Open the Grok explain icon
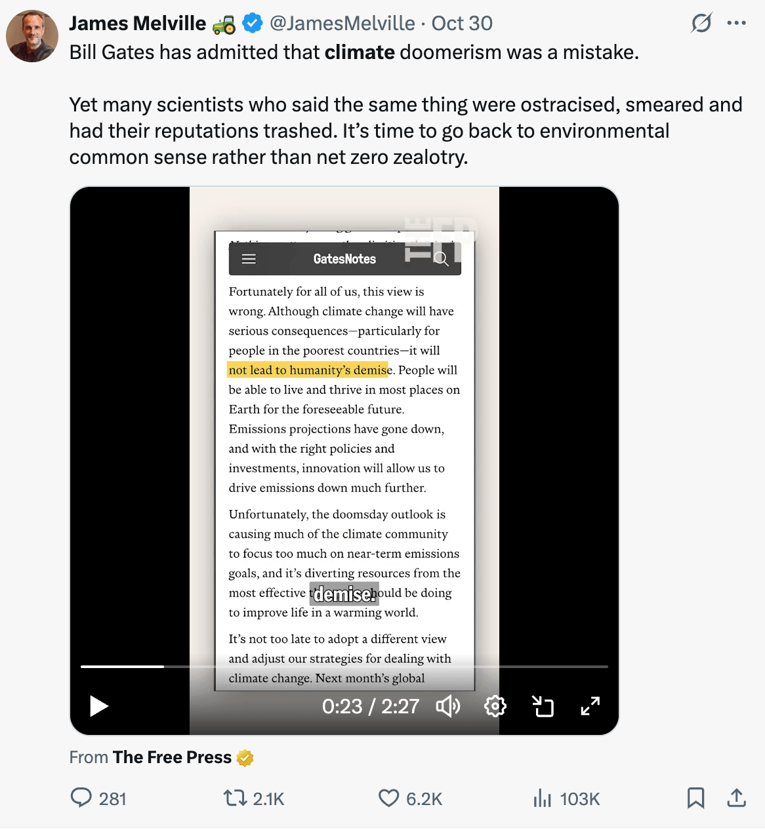 [x=701, y=23]
